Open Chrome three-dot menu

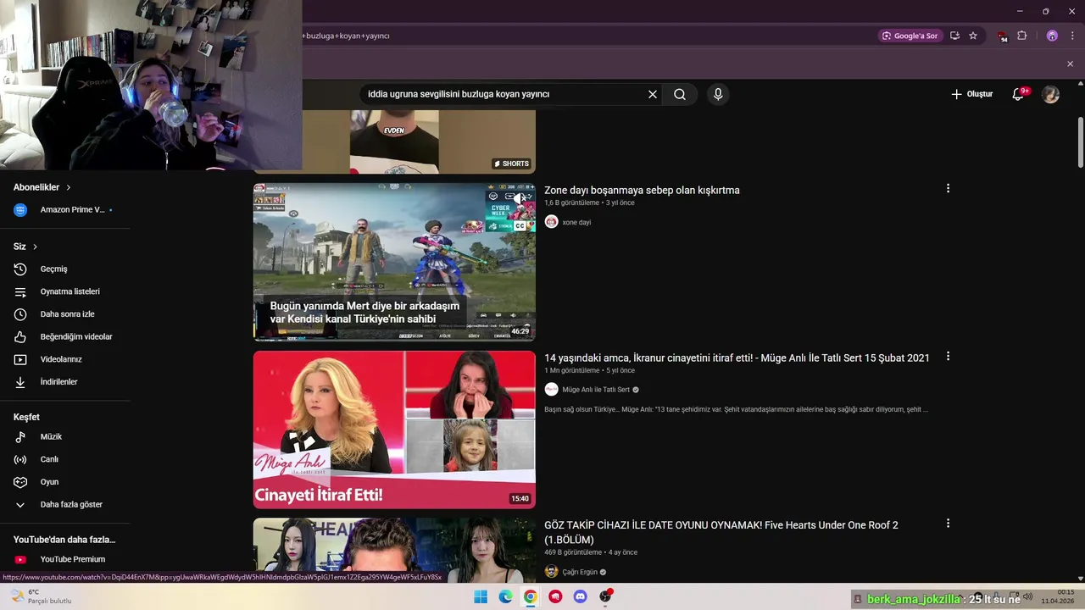1072,36
